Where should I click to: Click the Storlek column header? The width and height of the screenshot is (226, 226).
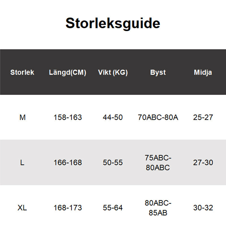[x=22, y=72]
